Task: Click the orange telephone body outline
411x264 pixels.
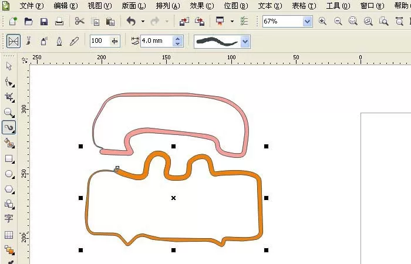Action: [261, 204]
